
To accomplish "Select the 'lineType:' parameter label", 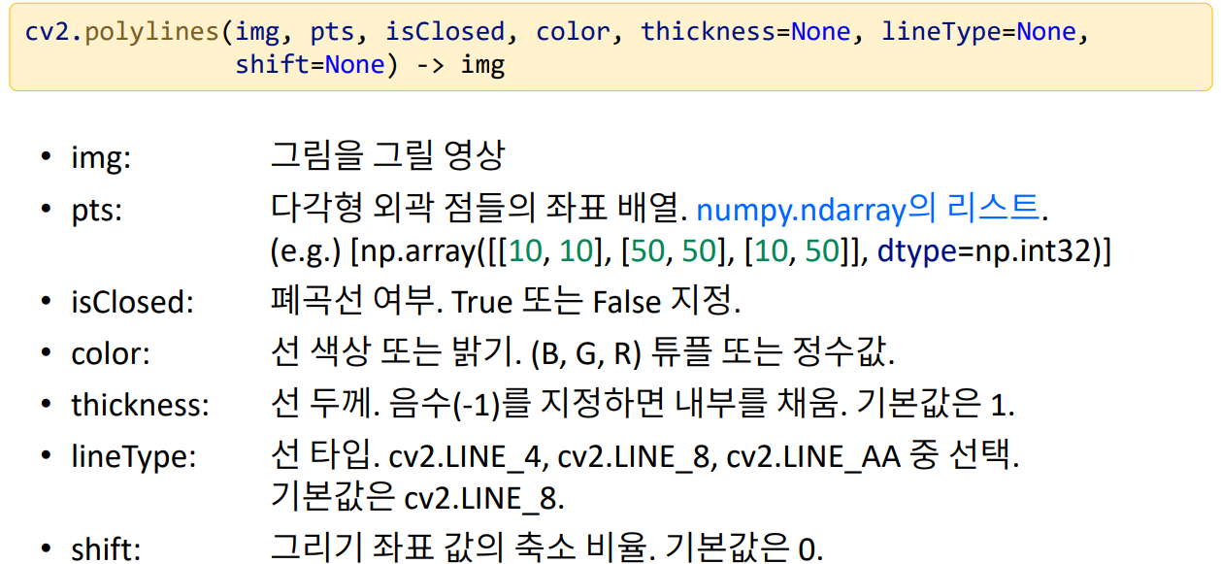I will (133, 456).
